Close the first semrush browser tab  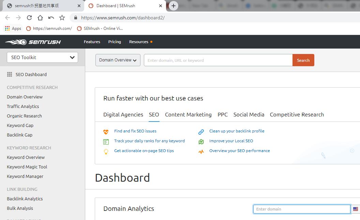[x=79, y=6]
